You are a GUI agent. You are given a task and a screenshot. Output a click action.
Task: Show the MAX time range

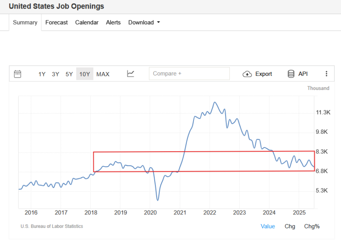click(x=103, y=74)
